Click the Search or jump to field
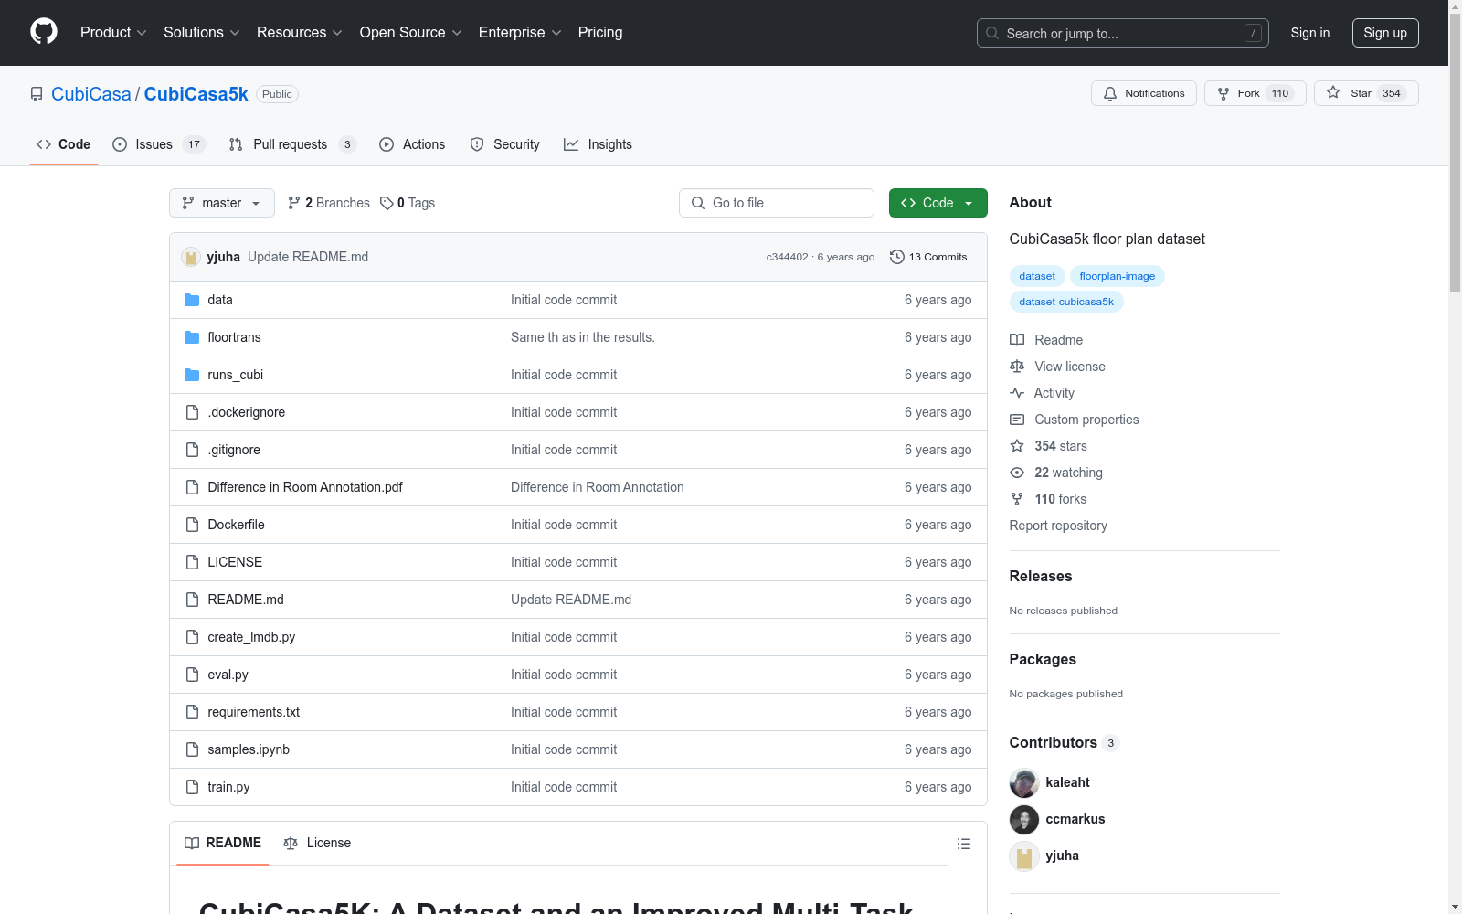This screenshot has width=1462, height=914. pos(1123,33)
